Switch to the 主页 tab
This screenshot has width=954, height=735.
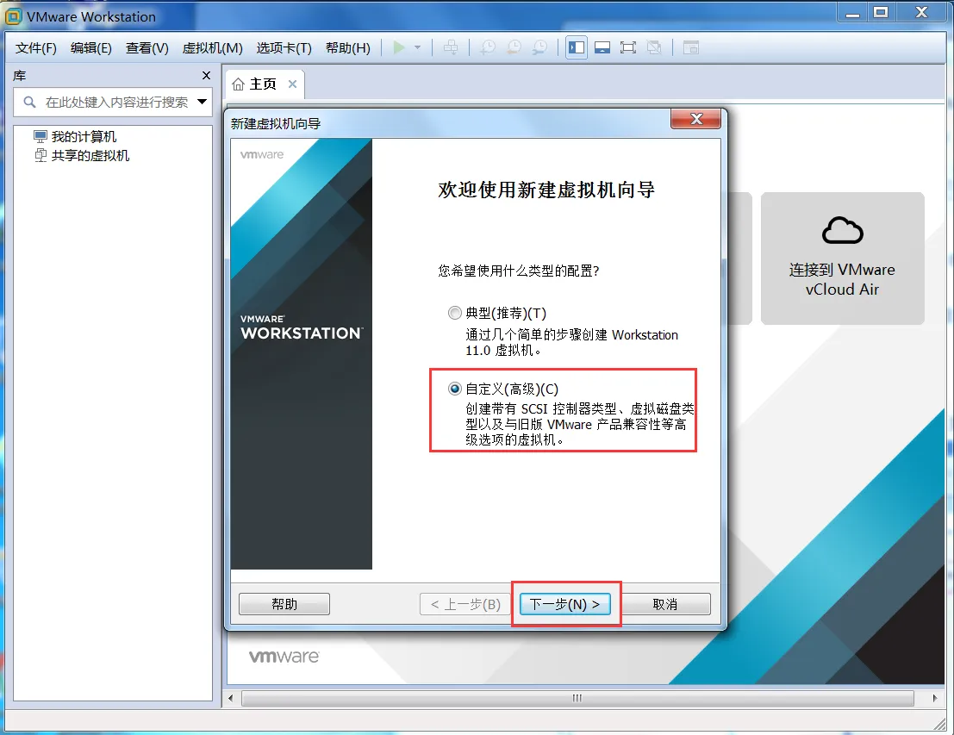click(263, 84)
